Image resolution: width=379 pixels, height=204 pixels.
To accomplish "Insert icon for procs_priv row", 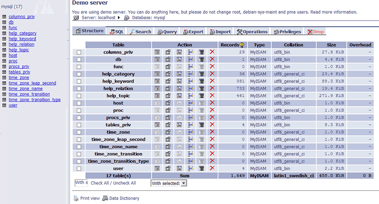I will [x=190, y=117].
